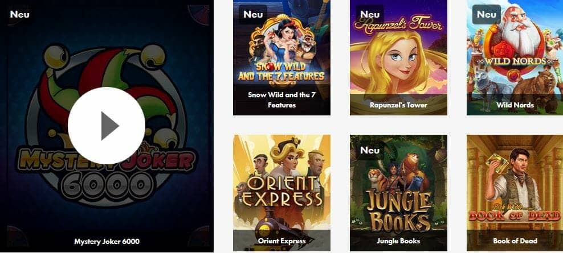The image size is (563, 253).
Task: Click the Book of Dead caption label
Action: (515, 241)
